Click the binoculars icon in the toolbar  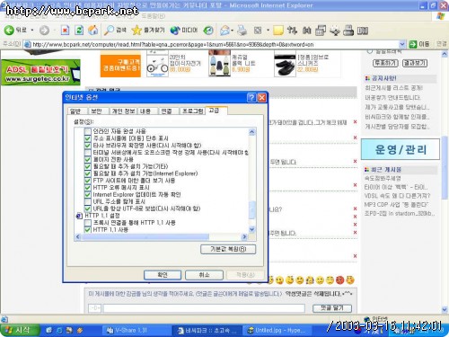tap(306, 31)
